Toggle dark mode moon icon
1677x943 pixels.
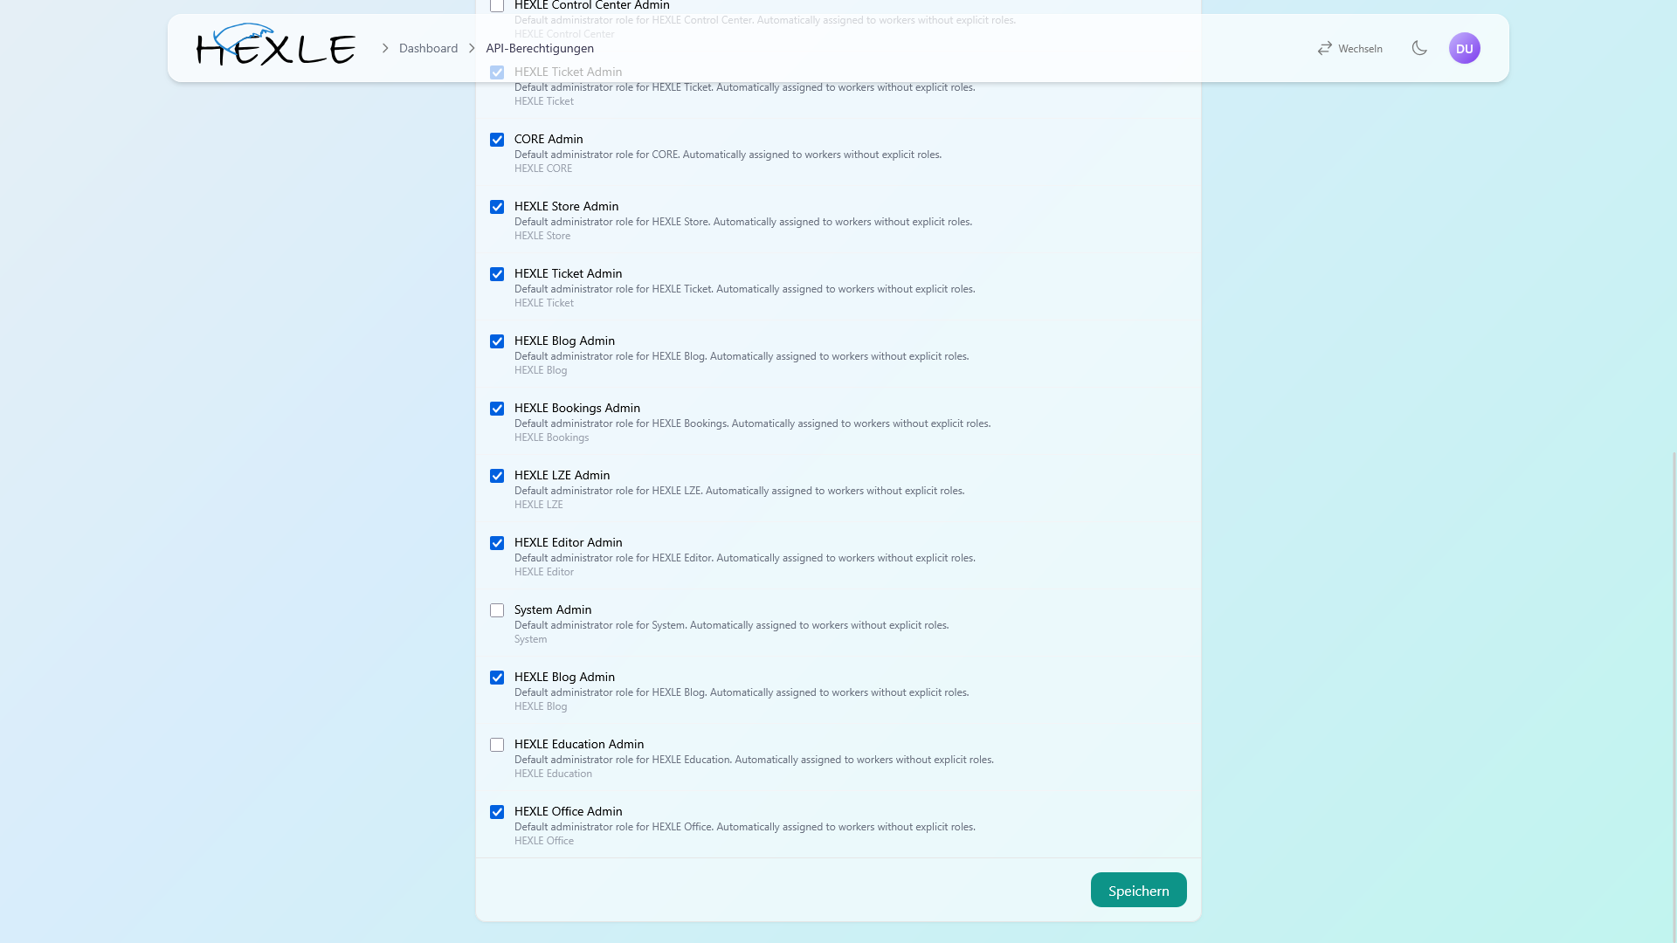tap(1419, 48)
